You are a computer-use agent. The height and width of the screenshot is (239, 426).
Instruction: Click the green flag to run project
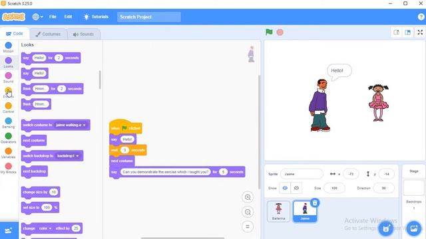tap(269, 33)
